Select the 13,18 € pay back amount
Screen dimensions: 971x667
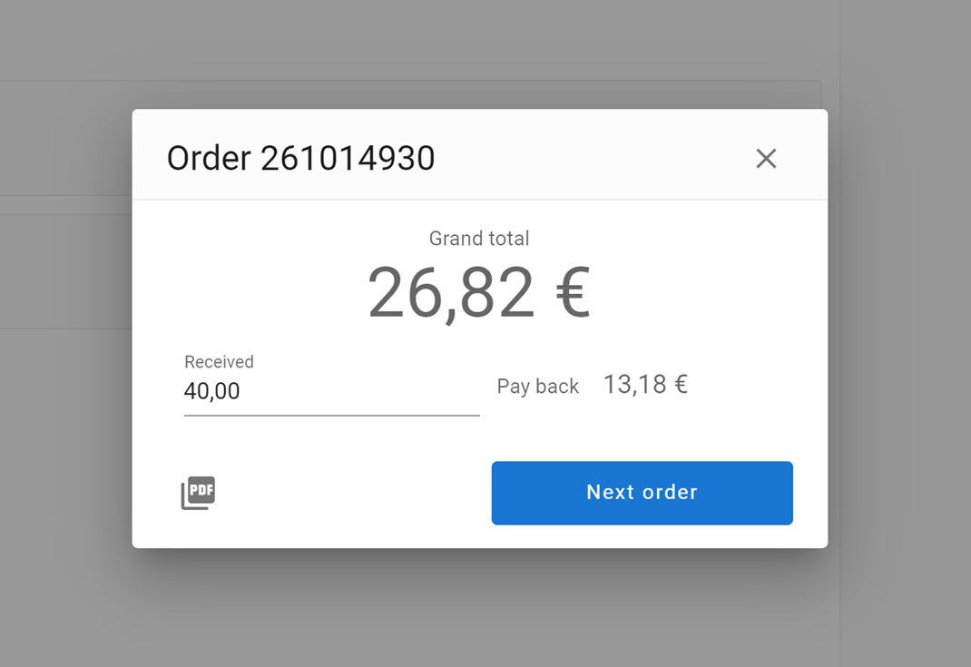click(644, 385)
